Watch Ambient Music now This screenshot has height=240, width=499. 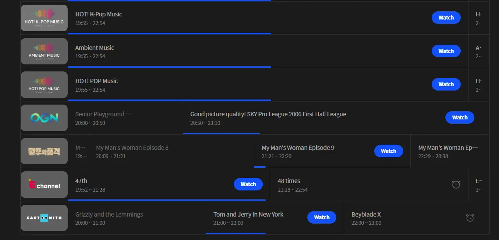coord(446,51)
